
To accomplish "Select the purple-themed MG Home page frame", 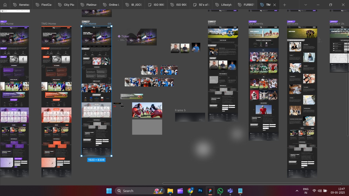I will click(14, 101).
